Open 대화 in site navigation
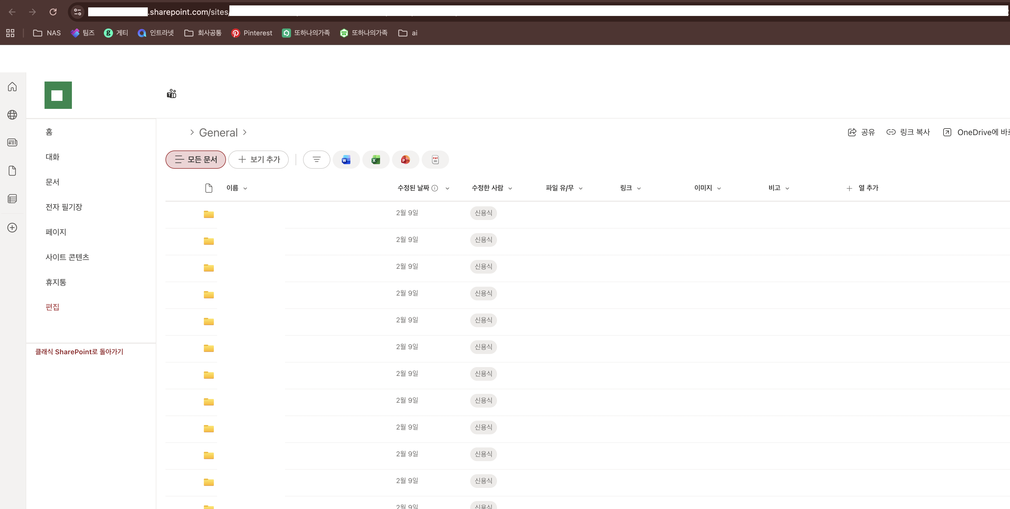Image resolution: width=1010 pixels, height=509 pixels. pos(52,157)
